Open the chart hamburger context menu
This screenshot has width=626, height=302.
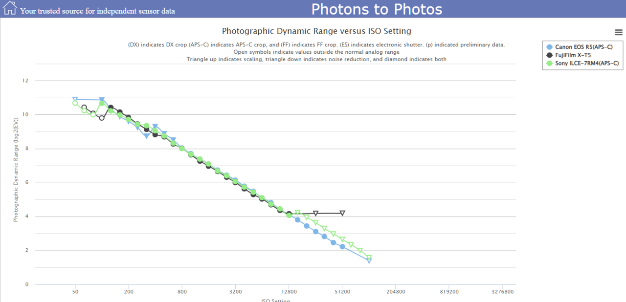tap(618, 32)
